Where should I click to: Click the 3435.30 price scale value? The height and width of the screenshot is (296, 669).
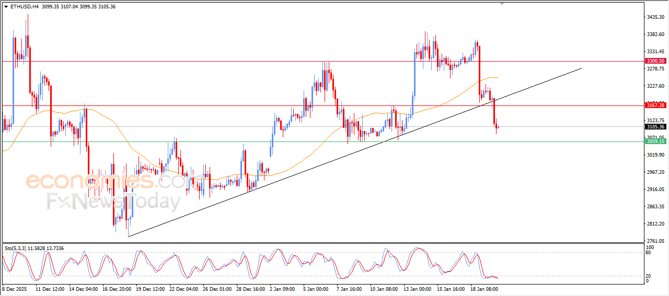[x=655, y=17]
